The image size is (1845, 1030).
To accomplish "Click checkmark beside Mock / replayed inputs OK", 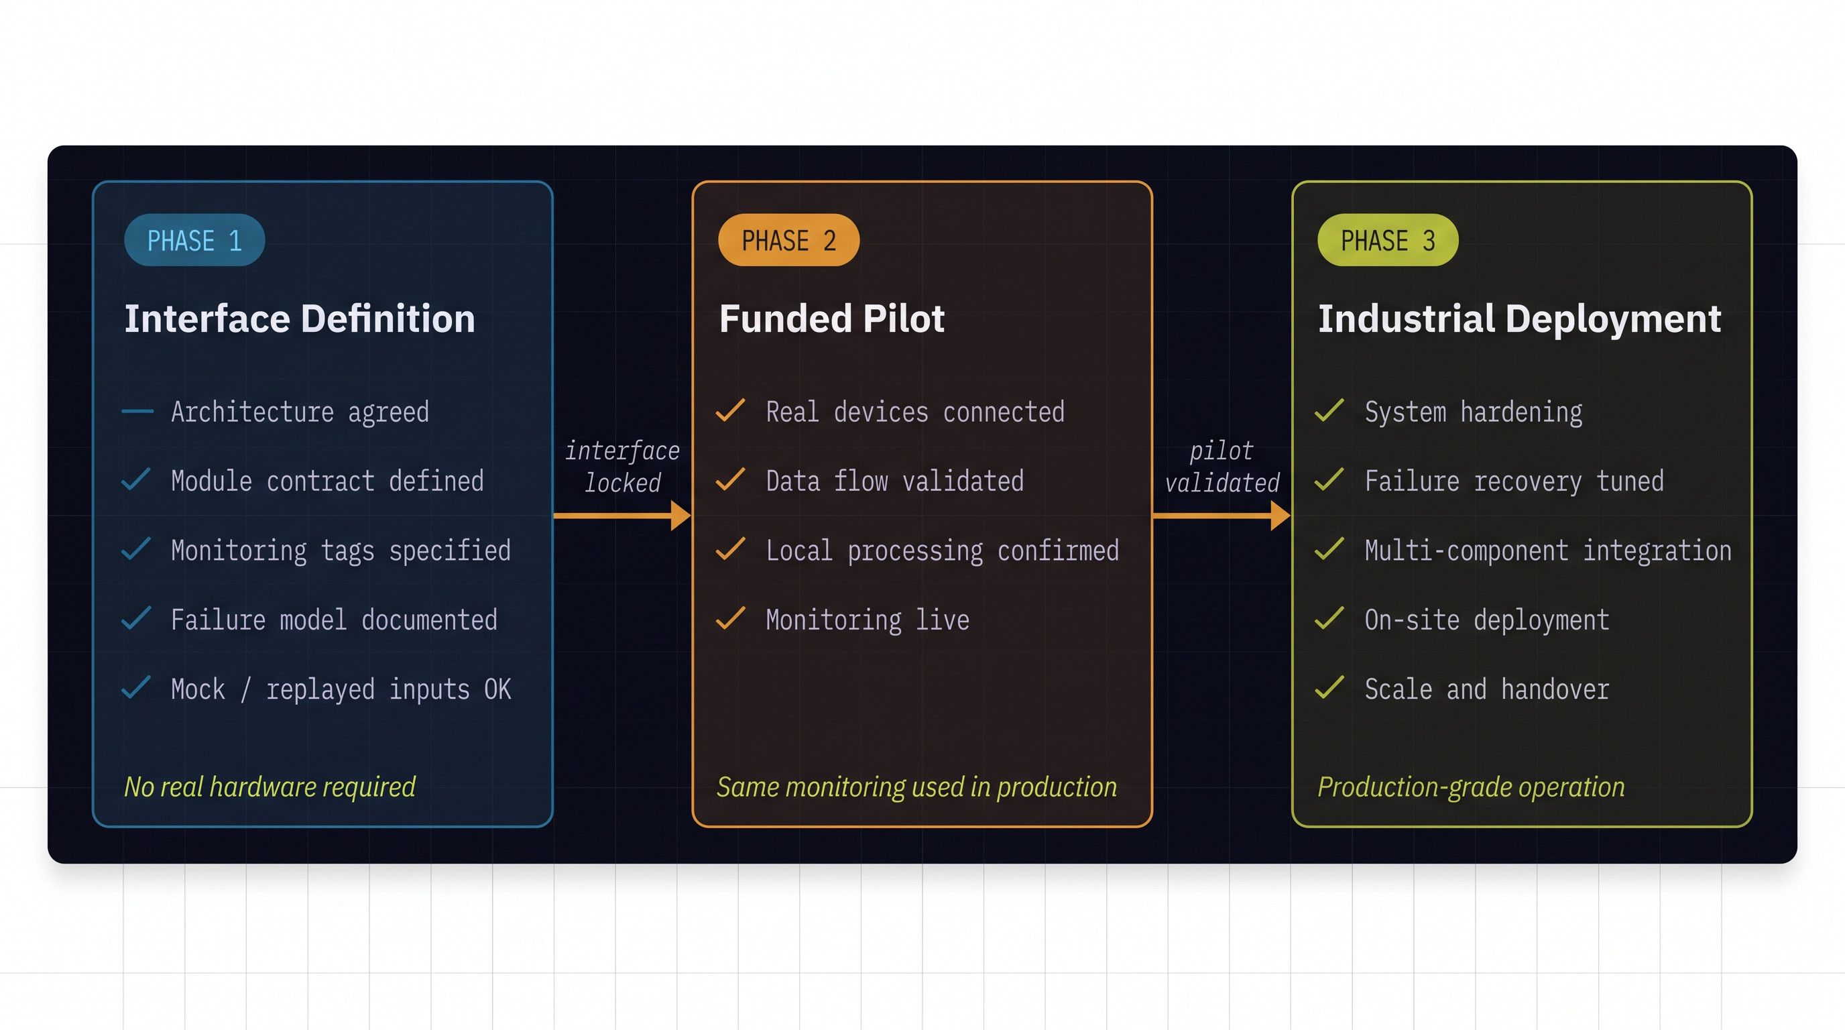I will 136,687.
